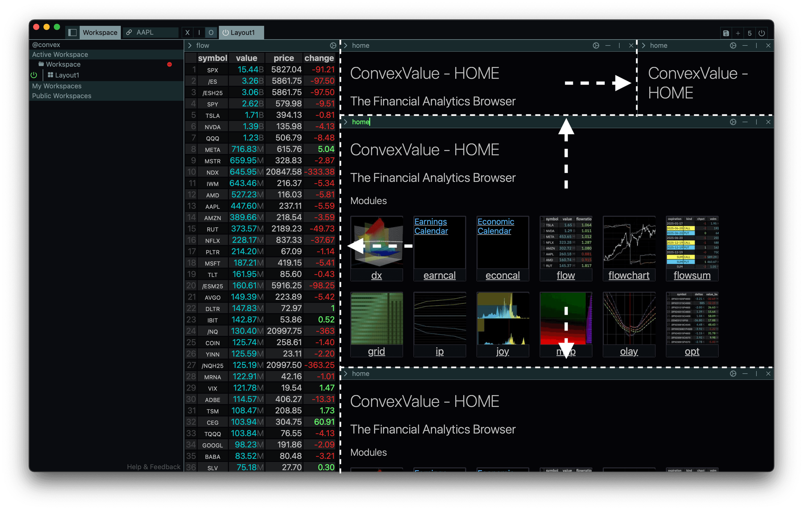Screen dimensions: 803x510
Task: Click the red dots badge on the Workspace row
Action: click(x=169, y=64)
